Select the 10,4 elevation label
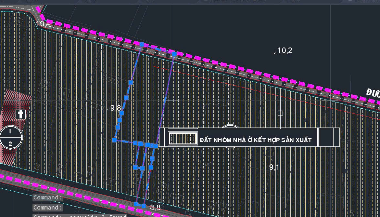 tap(43, 23)
